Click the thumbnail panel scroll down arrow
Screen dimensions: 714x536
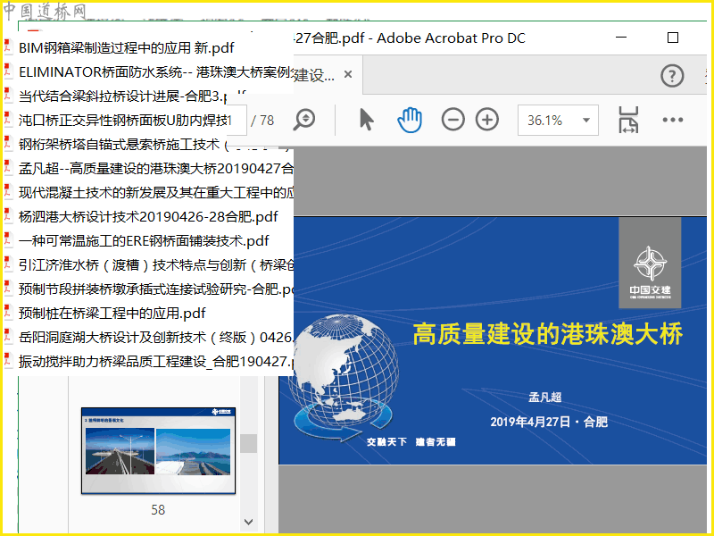(x=249, y=522)
